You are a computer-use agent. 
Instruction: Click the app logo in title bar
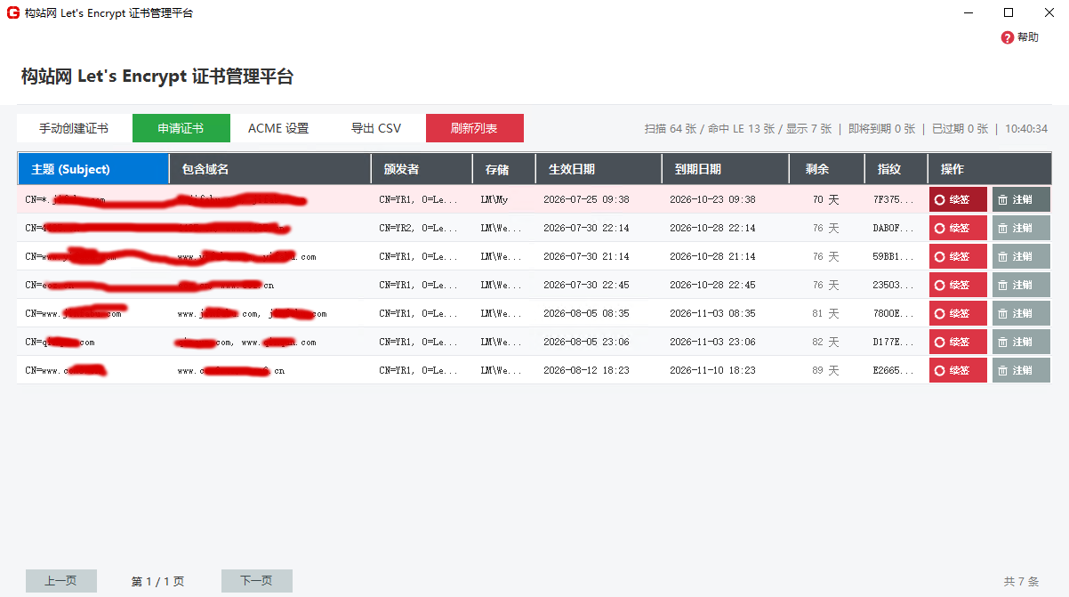point(13,13)
